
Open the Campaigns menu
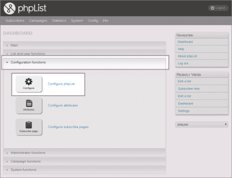pos(38,20)
